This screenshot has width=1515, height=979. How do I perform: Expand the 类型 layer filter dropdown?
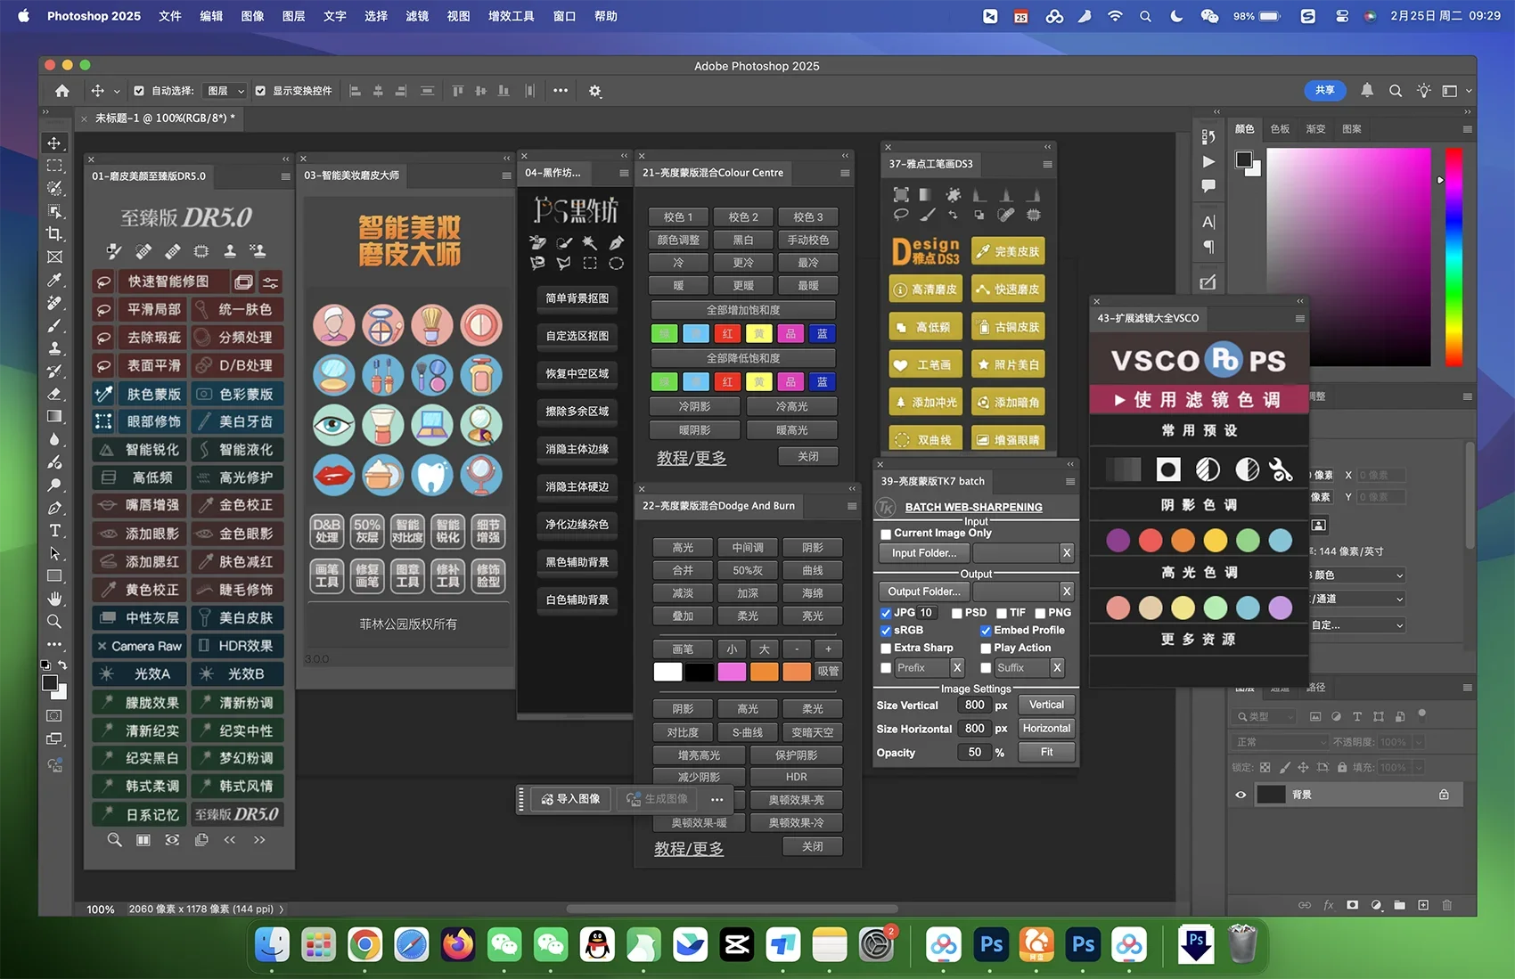1265,716
